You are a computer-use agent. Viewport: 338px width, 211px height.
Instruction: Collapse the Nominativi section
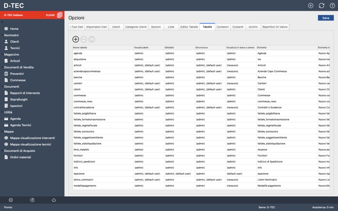pos(2,35)
